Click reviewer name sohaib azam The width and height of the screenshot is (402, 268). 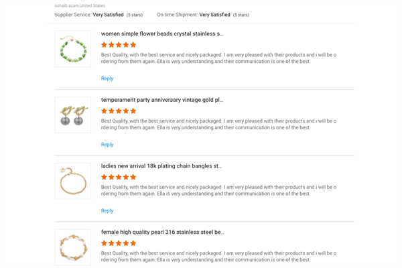[66, 5]
